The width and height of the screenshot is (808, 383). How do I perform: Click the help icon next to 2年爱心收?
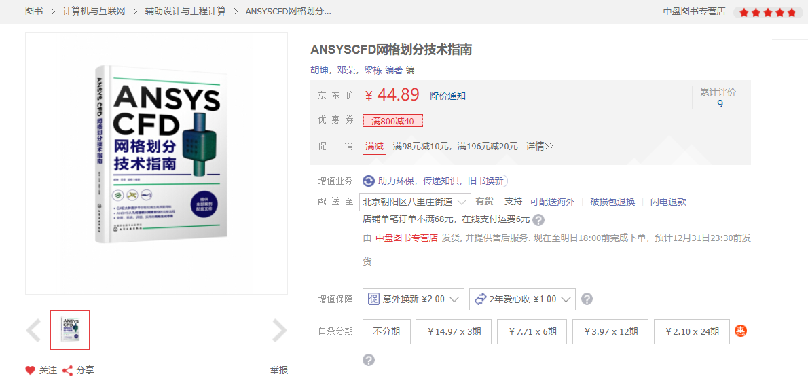click(587, 299)
